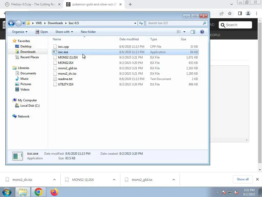The height and width of the screenshot is (197, 262).
Task: Show all downloads
Action: (243, 179)
